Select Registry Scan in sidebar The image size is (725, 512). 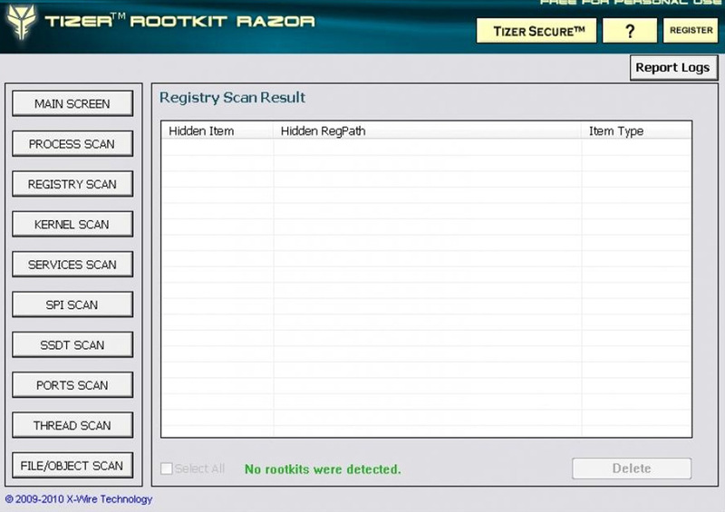pos(72,184)
